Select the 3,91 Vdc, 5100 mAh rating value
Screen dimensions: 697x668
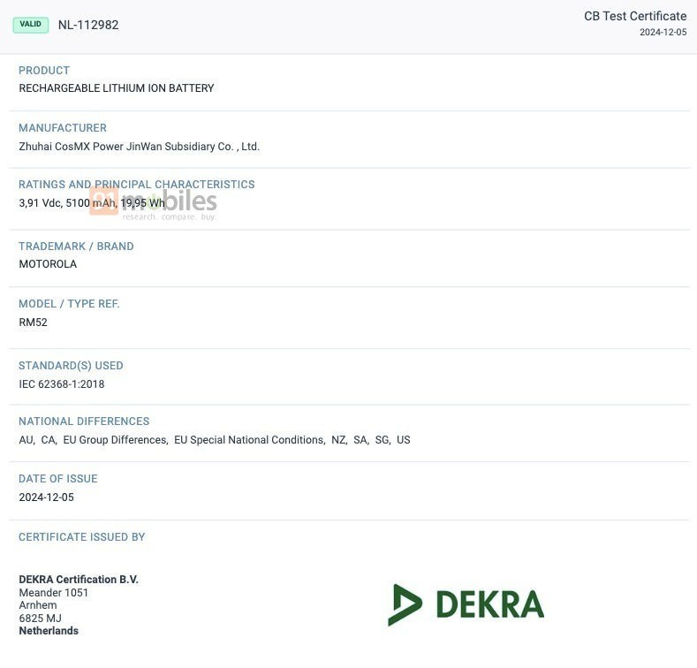point(92,203)
